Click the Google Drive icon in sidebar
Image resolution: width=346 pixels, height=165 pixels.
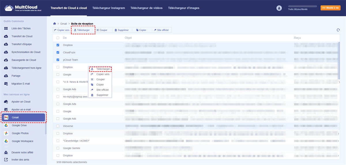click(x=6, y=125)
